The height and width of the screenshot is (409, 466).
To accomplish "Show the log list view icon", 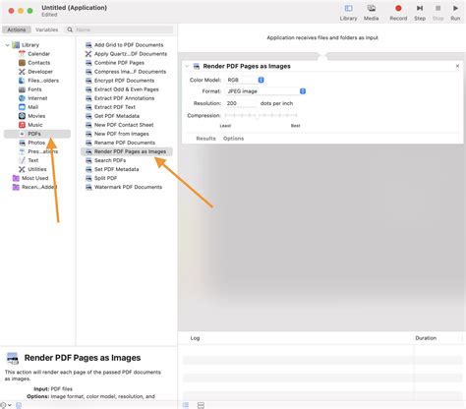I will [186, 405].
